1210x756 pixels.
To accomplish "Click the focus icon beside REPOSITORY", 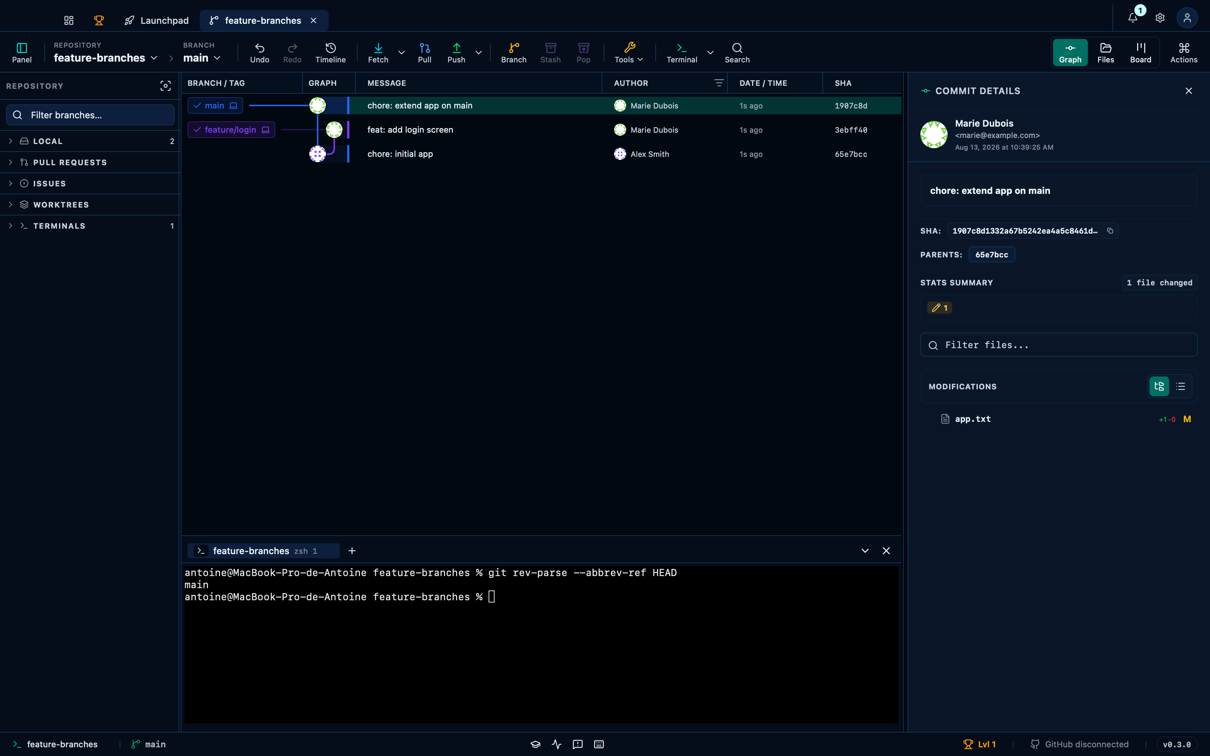I will point(166,86).
